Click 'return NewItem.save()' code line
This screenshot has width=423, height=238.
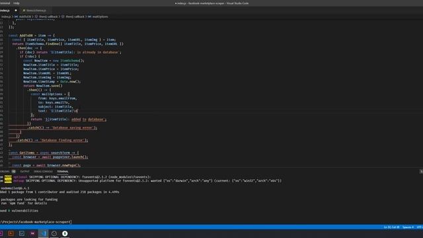click(x=42, y=85)
